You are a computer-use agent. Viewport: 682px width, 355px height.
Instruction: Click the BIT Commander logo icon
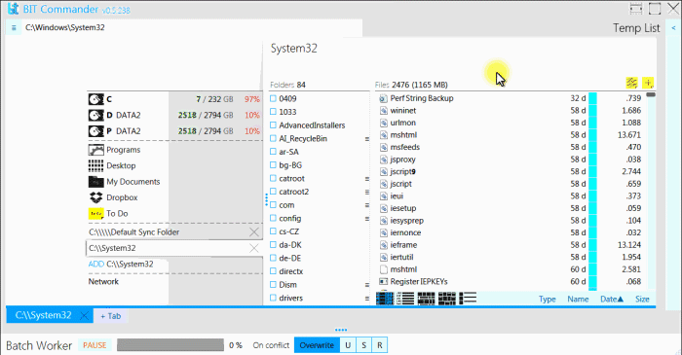(x=13, y=9)
